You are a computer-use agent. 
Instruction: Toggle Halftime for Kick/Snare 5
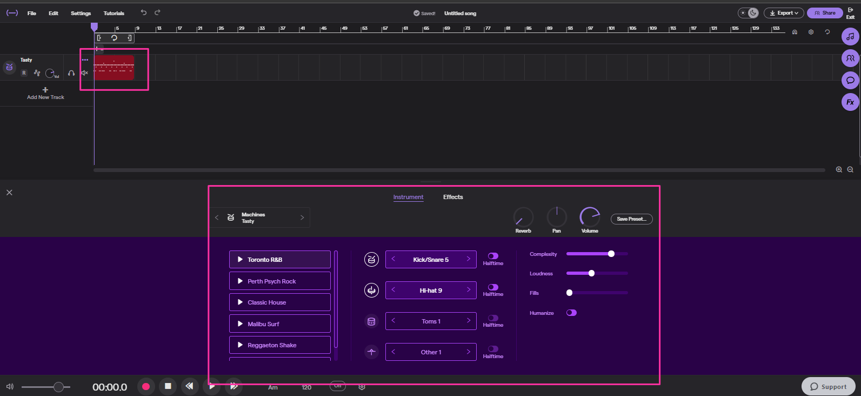tap(493, 256)
